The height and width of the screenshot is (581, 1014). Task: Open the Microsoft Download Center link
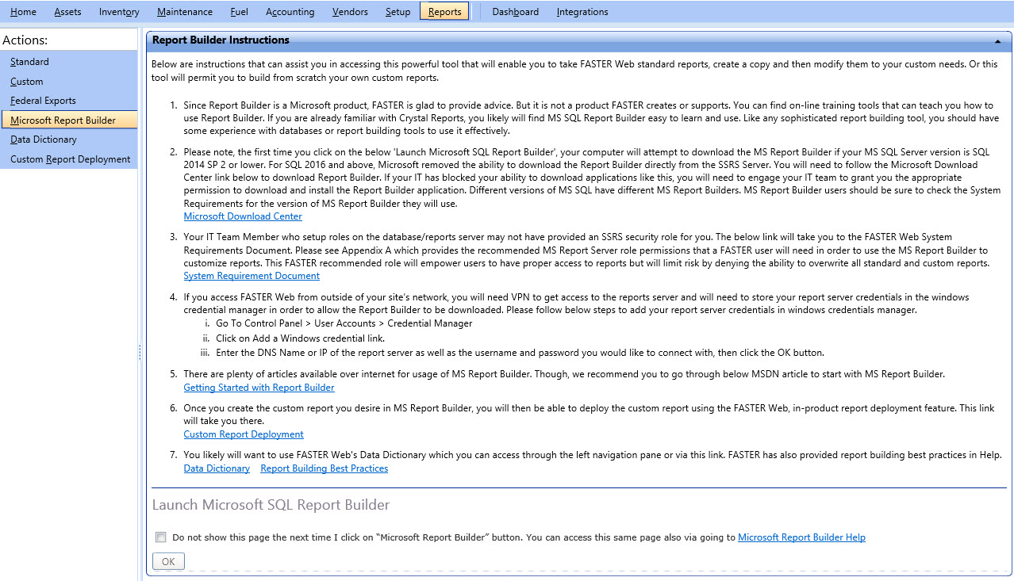243,216
